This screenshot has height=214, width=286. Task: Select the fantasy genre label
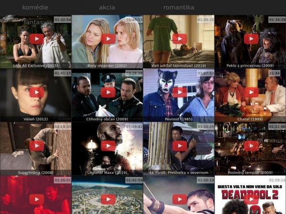coord(35,22)
